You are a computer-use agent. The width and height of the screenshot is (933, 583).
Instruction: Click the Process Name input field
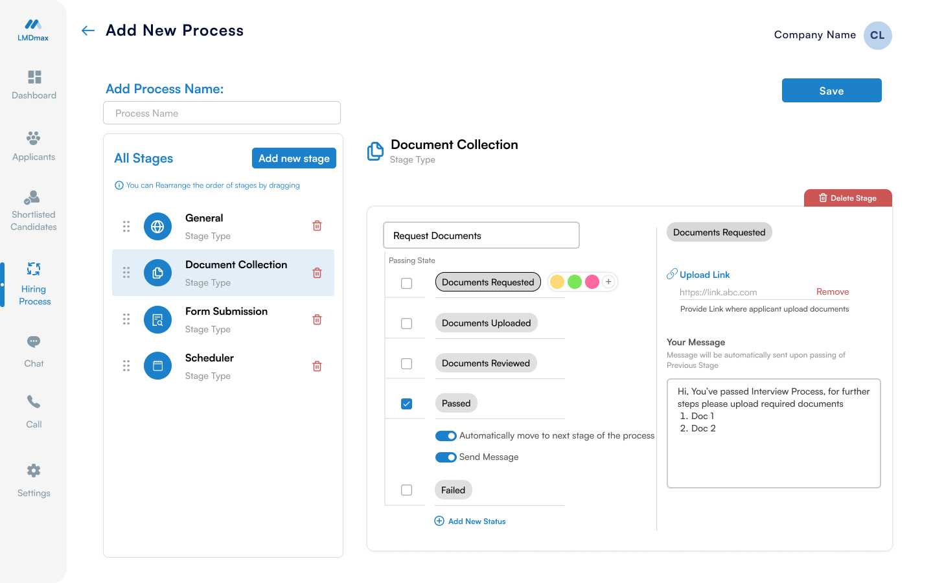pyautogui.click(x=222, y=113)
